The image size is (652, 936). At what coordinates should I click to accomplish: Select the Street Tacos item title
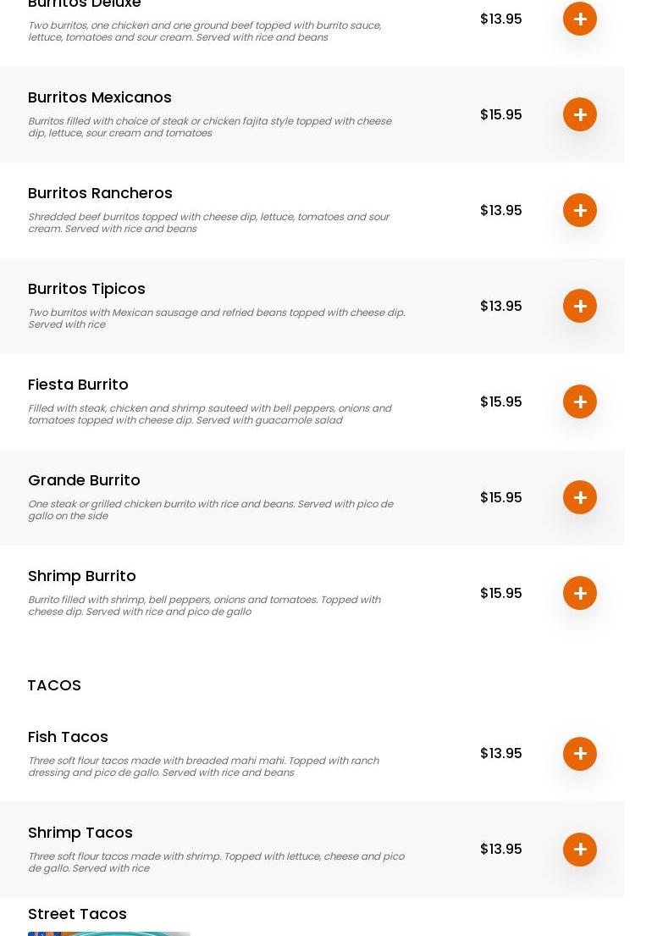(x=77, y=914)
